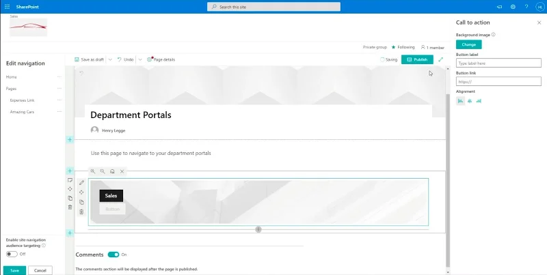Screen dimensions: 547x275
Task: Click the Henry Legge author name
Action: pos(114,130)
